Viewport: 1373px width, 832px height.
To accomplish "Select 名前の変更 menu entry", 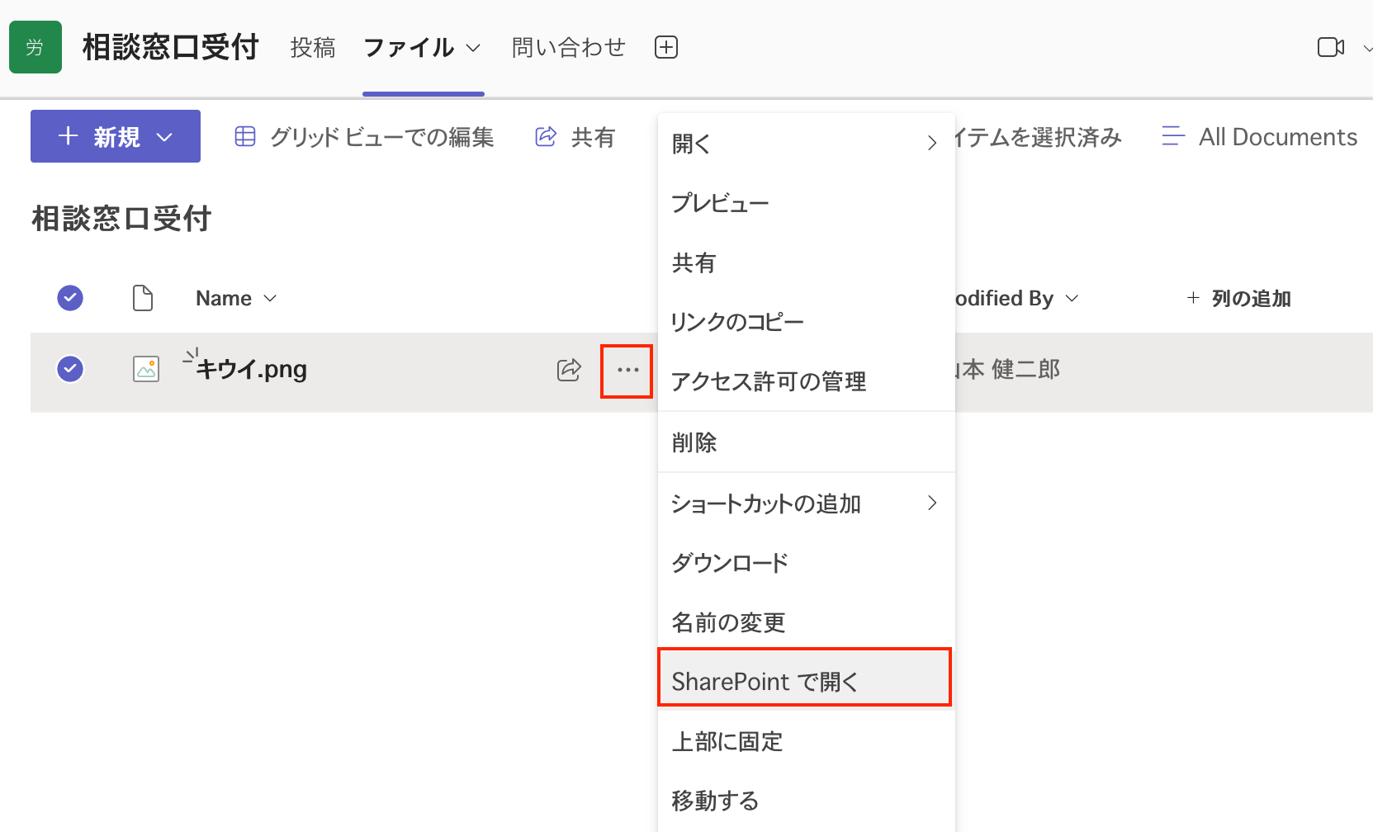I will click(806, 622).
